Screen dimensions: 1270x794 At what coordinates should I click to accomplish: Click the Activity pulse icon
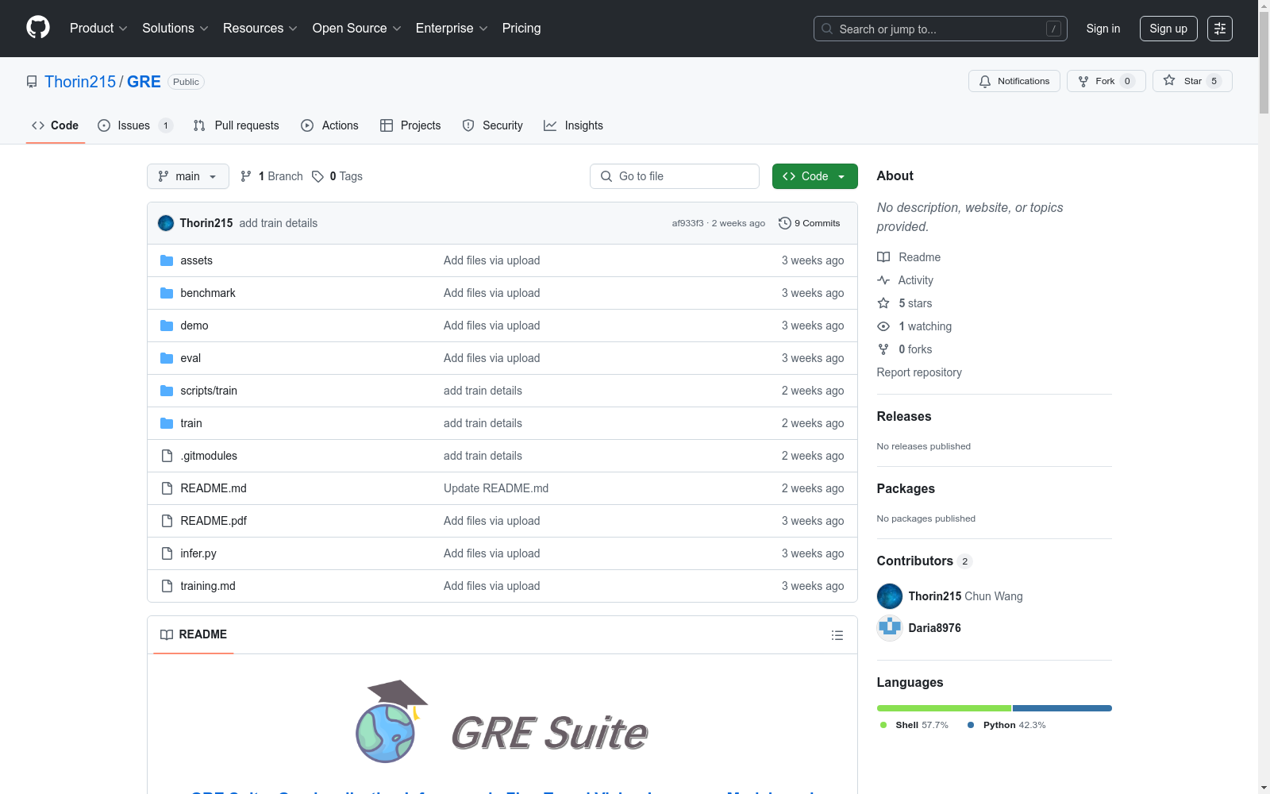883,280
